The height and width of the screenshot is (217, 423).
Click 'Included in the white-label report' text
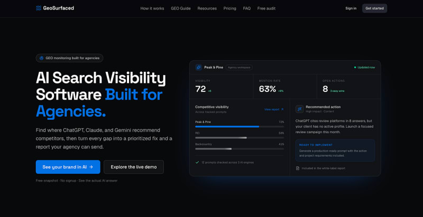coord(323,168)
